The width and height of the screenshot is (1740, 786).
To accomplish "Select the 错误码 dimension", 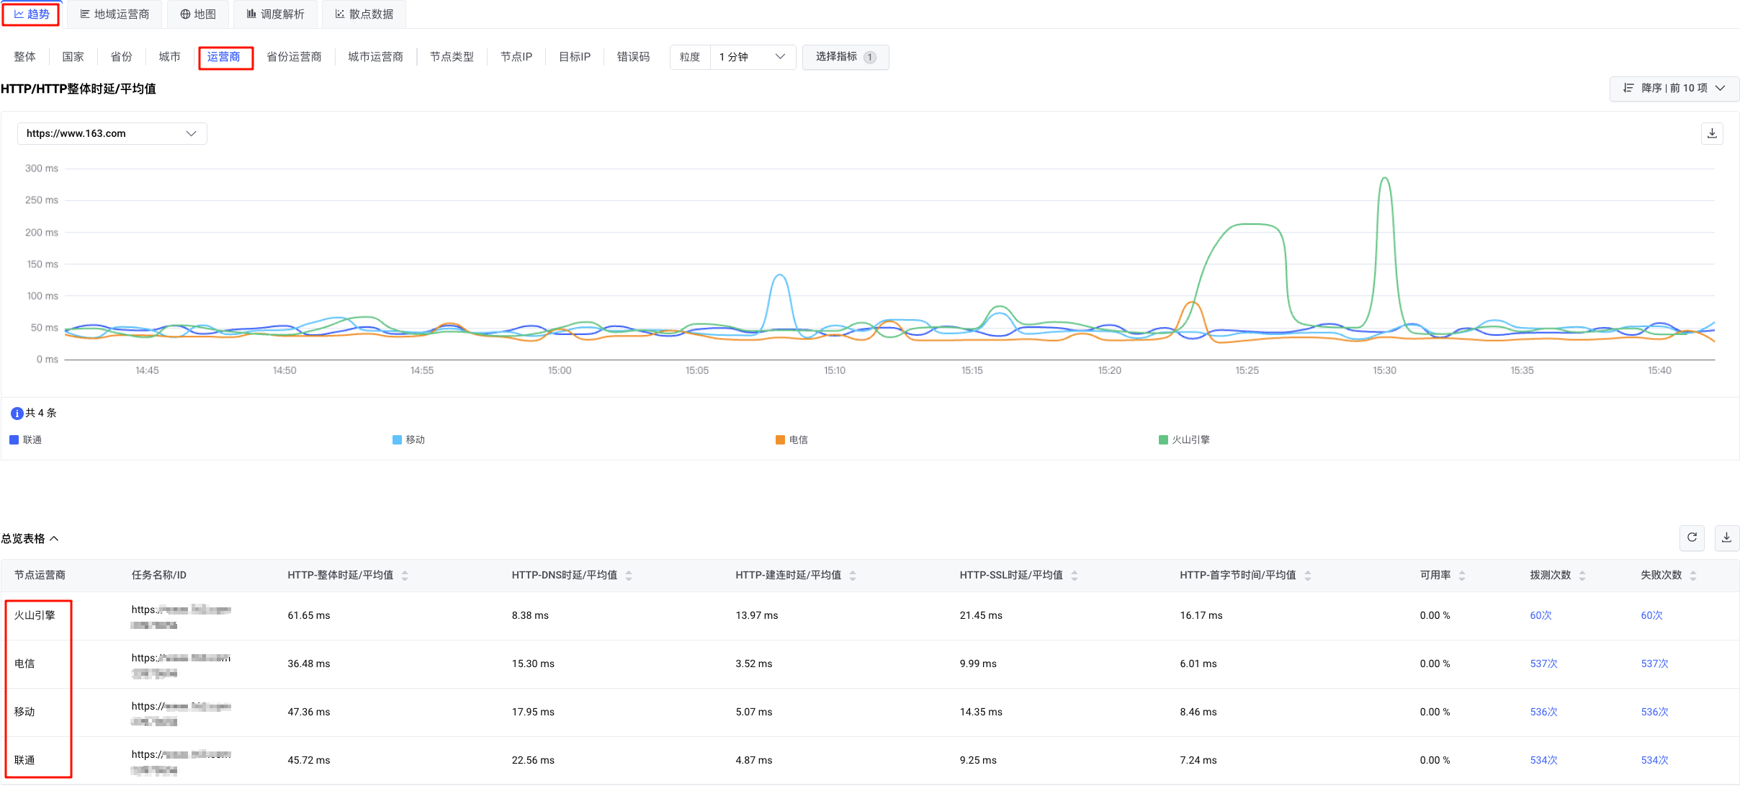I will point(633,57).
